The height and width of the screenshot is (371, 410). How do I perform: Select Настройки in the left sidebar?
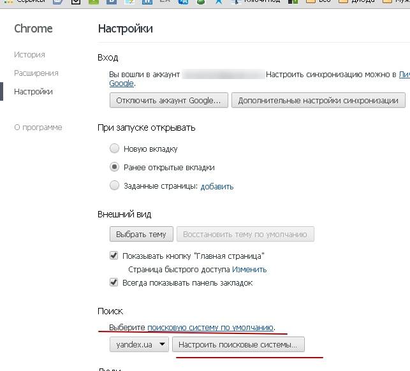click(33, 92)
